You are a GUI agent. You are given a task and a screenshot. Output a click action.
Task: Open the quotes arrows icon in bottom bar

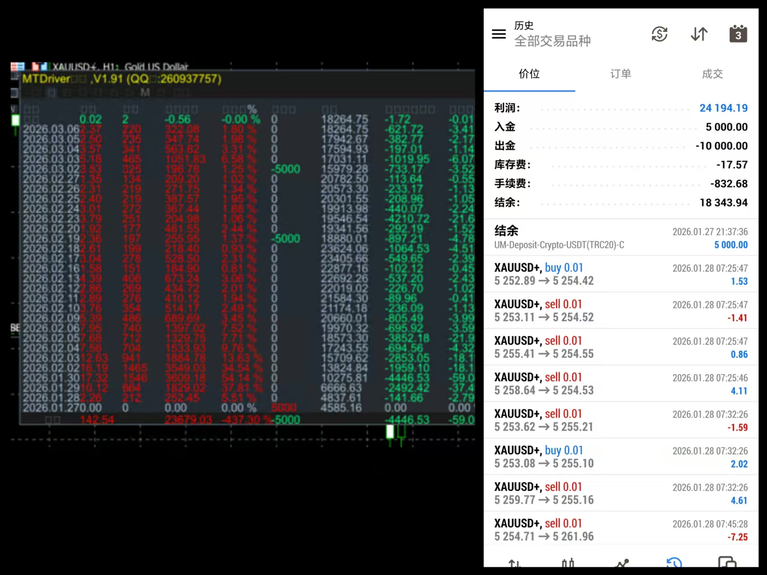515,563
